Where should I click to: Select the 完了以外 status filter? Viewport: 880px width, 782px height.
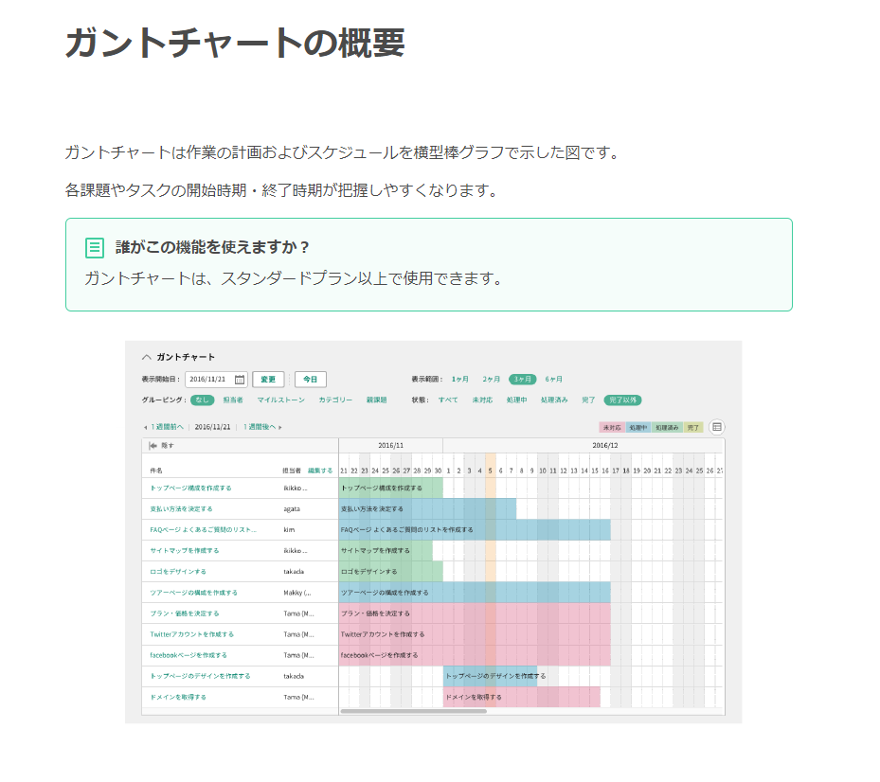622,400
